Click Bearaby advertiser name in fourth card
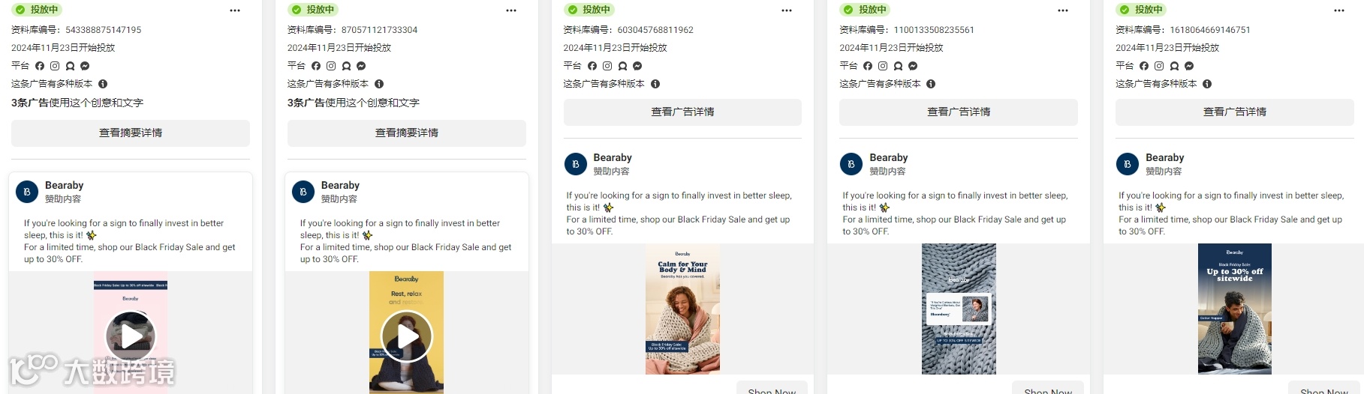 (x=889, y=157)
